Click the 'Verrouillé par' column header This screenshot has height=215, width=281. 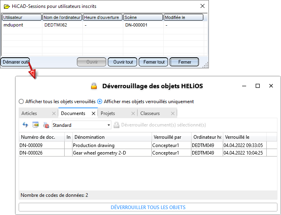(x=172, y=137)
